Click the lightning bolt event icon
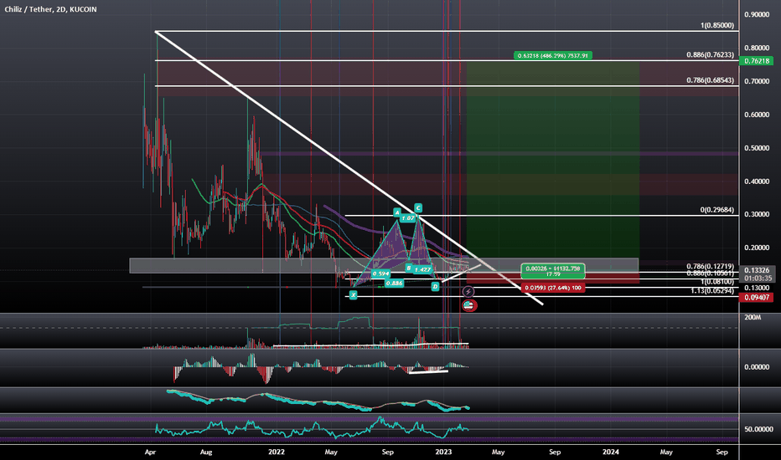781x460 pixels. click(x=468, y=292)
